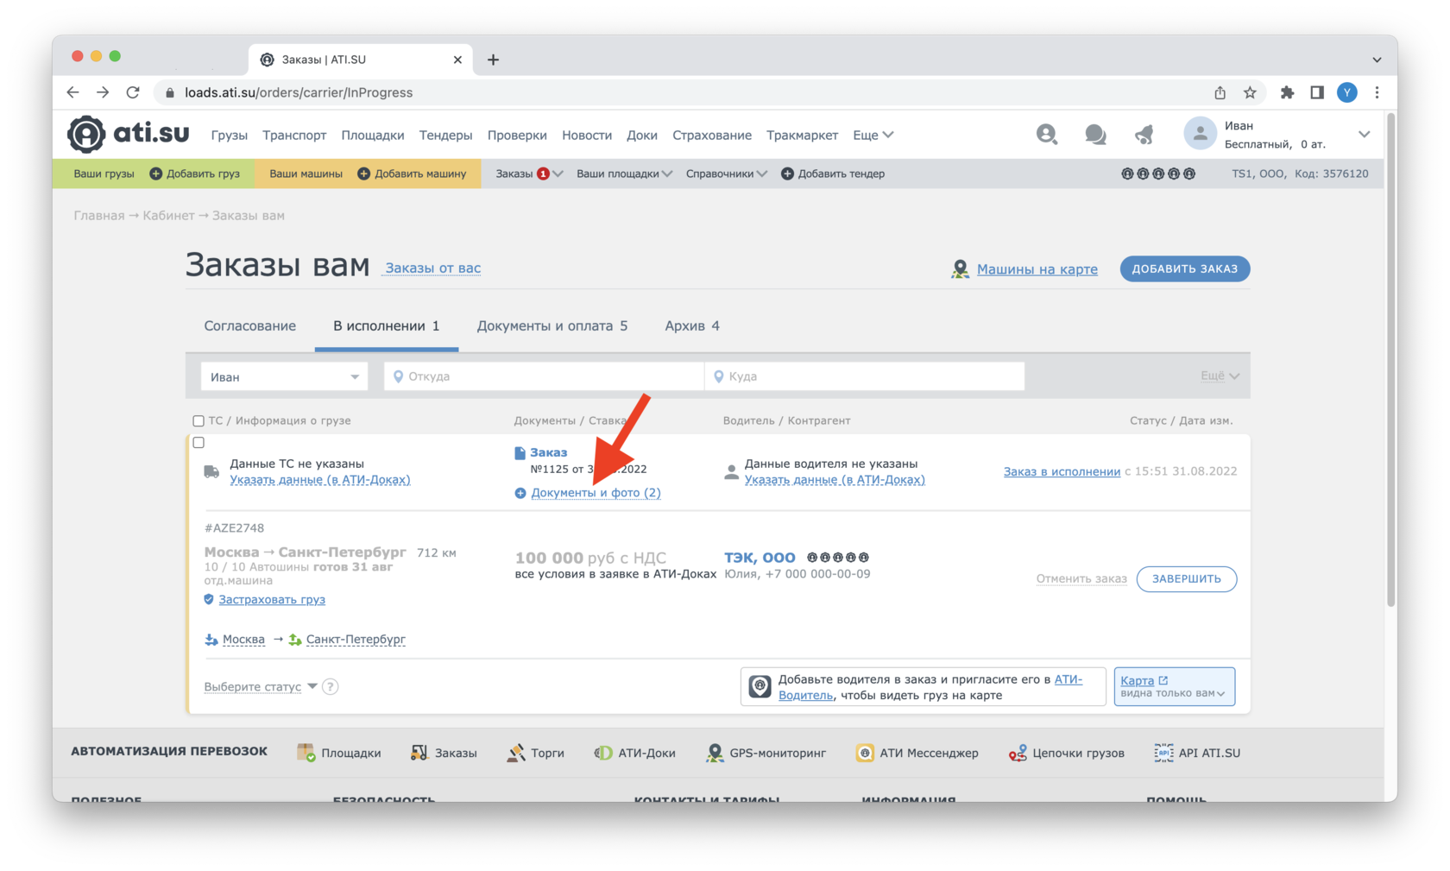Click Добавить груз in toolbar
Image resolution: width=1450 pixels, height=871 pixels.
click(195, 174)
